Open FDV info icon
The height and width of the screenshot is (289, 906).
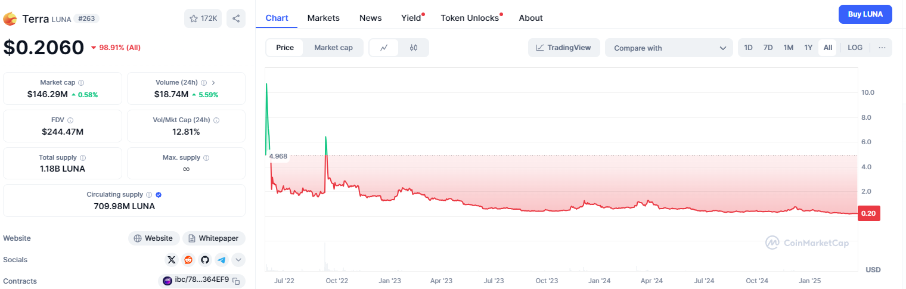point(70,120)
